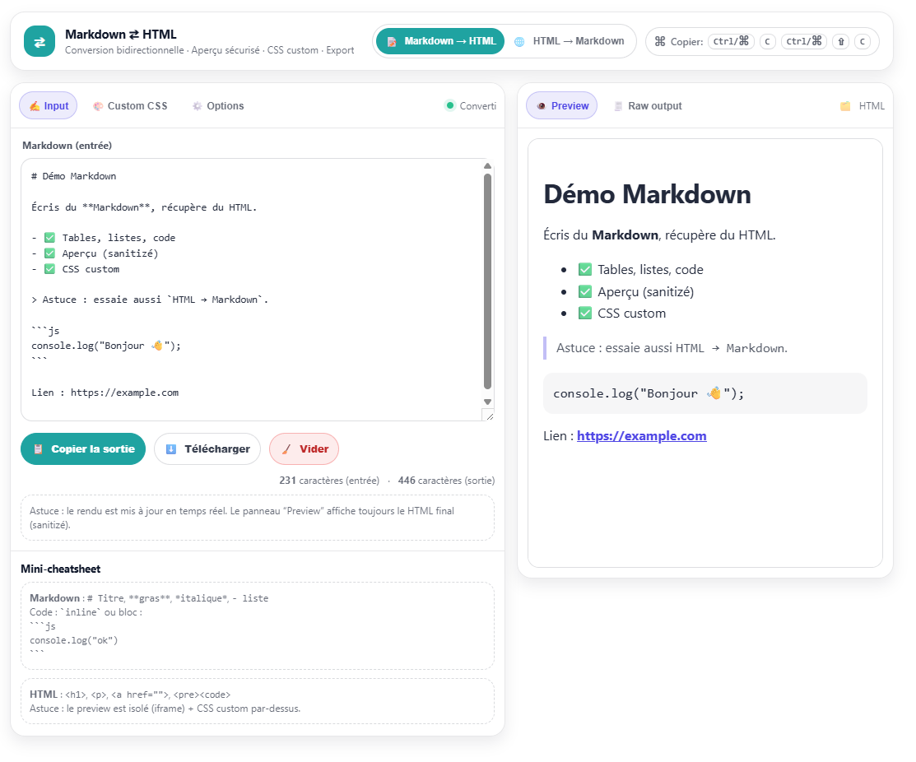
Task: Click the writing hand icon on Input
Action: click(35, 106)
